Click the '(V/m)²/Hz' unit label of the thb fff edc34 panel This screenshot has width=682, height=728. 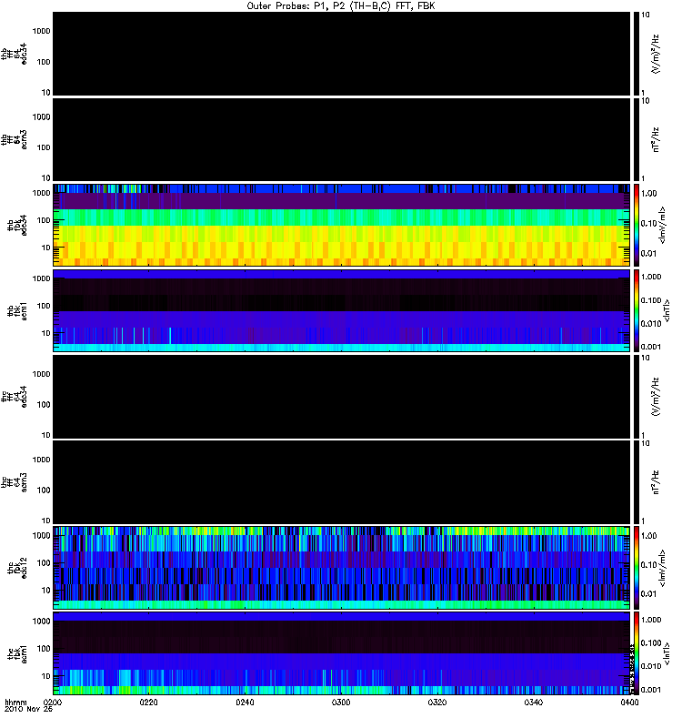(x=656, y=54)
